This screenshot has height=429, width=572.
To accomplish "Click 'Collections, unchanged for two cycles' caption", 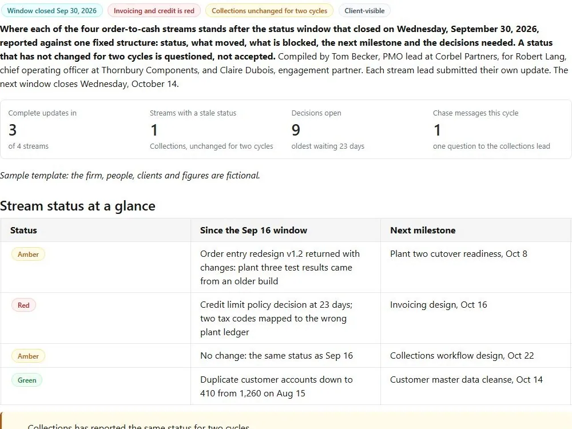I will [x=211, y=146].
